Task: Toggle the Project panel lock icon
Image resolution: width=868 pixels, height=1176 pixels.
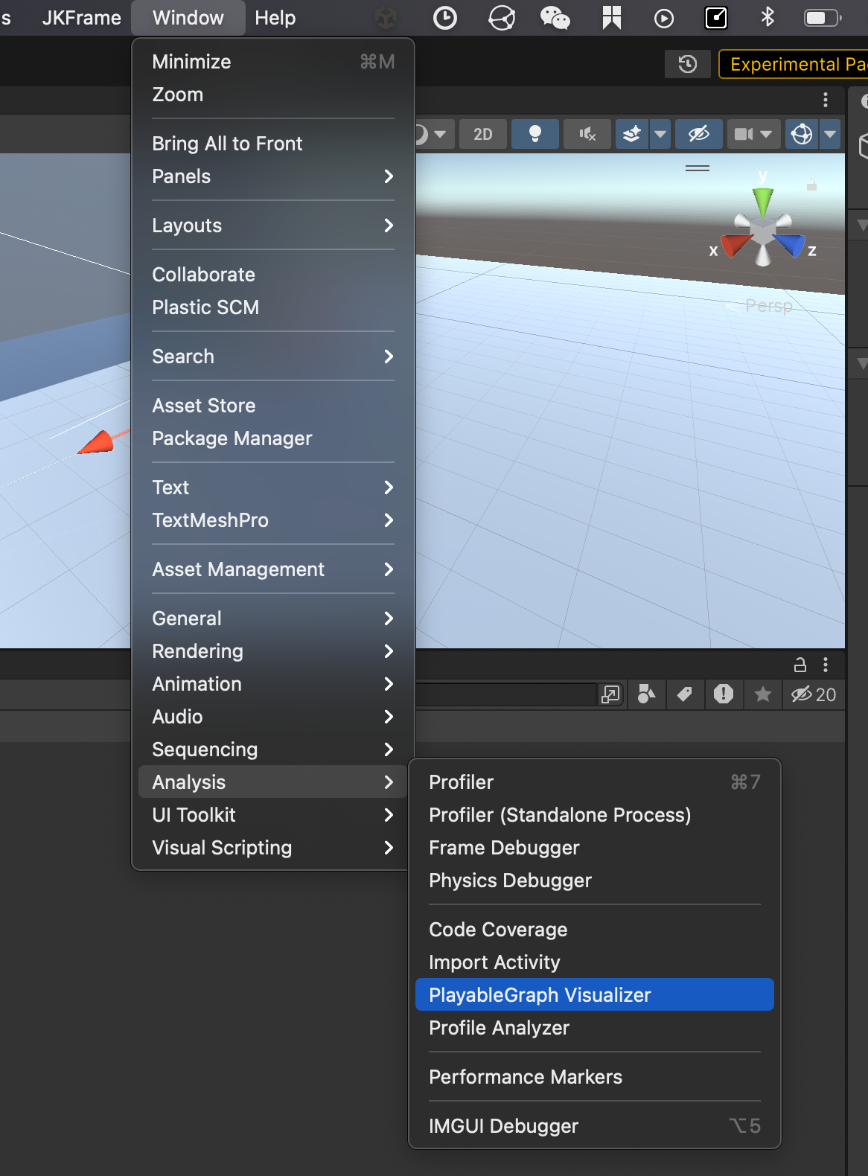Action: 800,665
